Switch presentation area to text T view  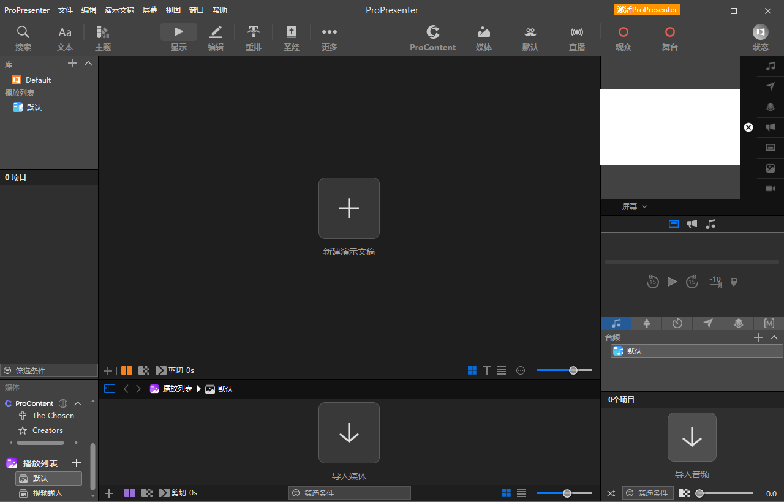tap(487, 370)
